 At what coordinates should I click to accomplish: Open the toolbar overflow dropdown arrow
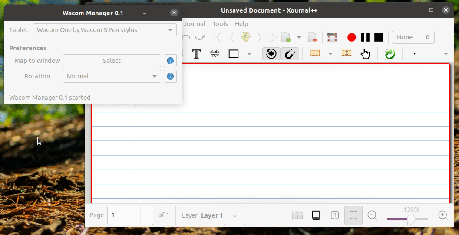pos(446,54)
